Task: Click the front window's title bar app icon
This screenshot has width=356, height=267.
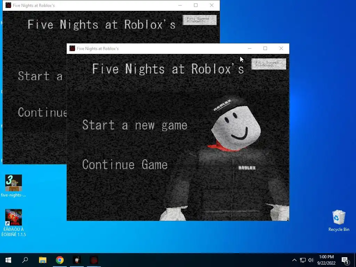Action: coord(72,48)
